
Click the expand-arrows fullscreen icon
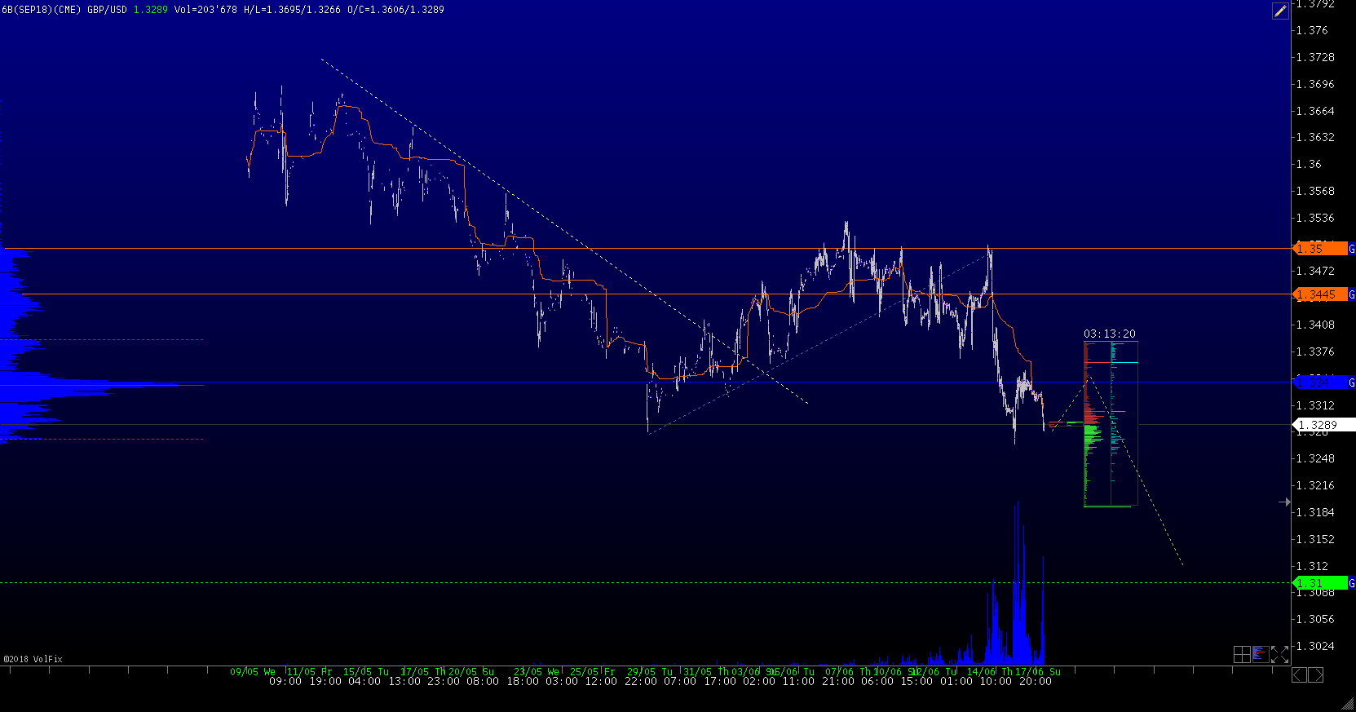(x=1279, y=654)
